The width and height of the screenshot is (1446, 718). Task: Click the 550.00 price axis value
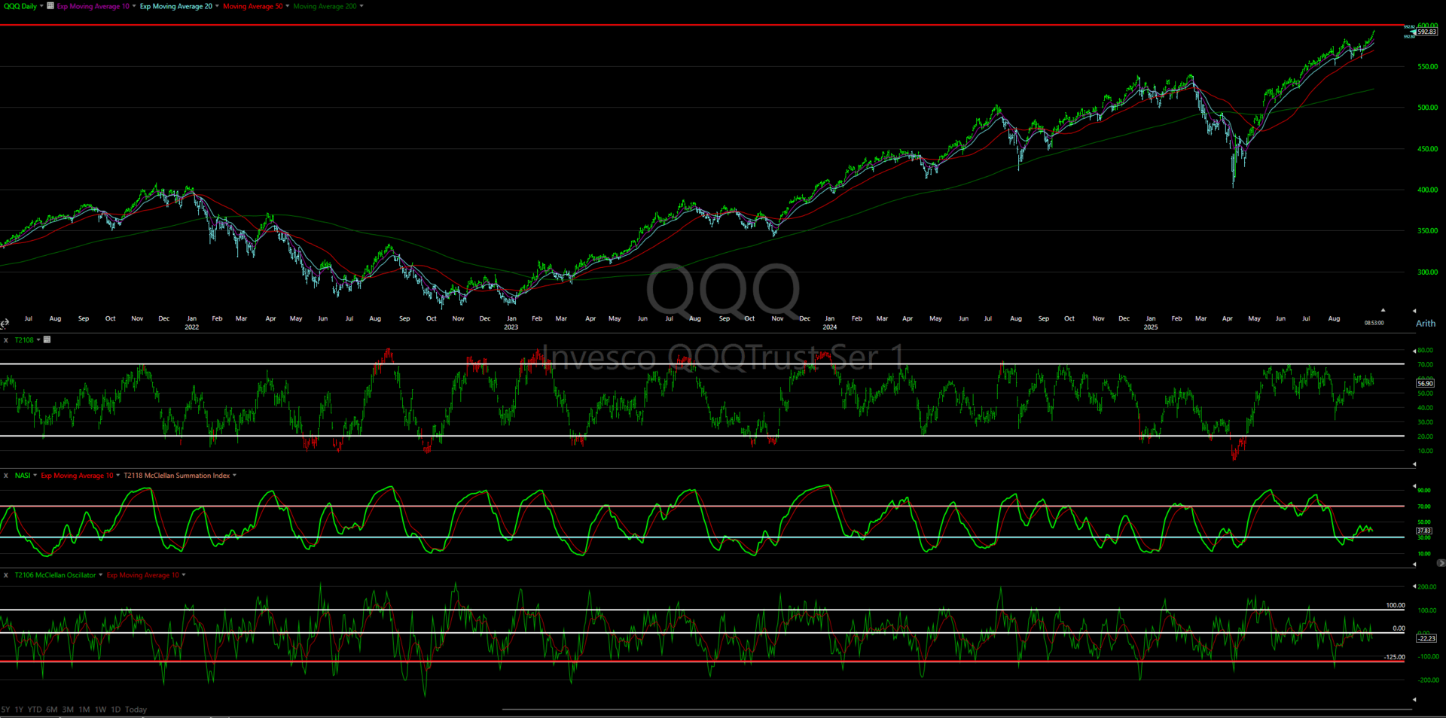coord(1428,67)
